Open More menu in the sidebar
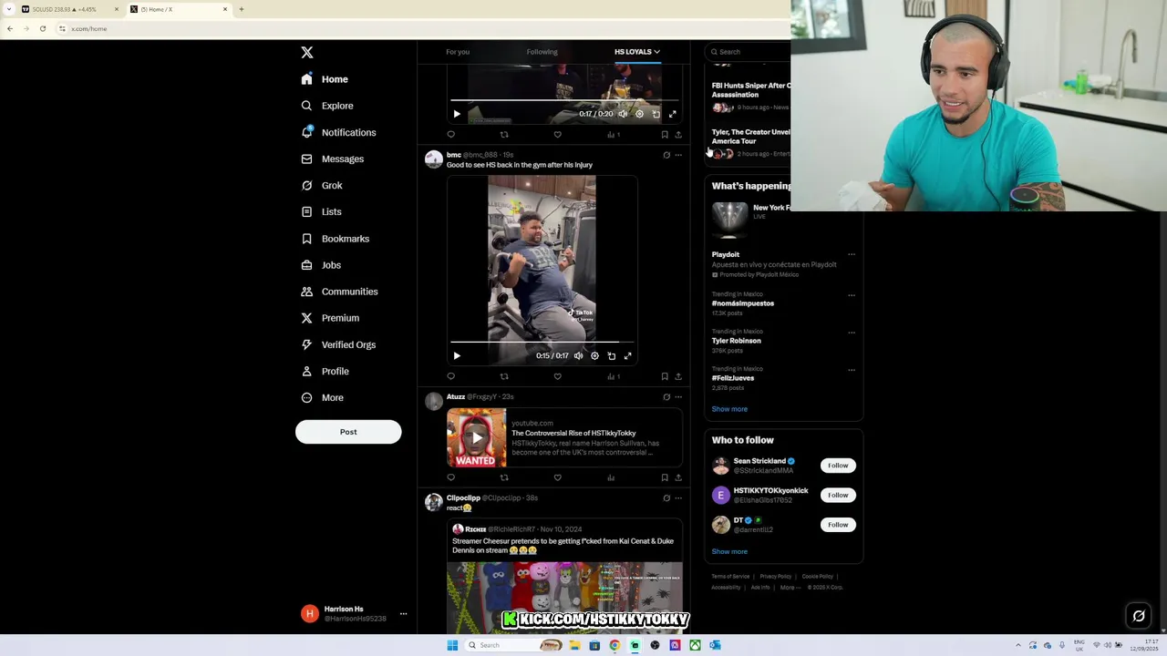The width and height of the screenshot is (1167, 656). tap(323, 398)
